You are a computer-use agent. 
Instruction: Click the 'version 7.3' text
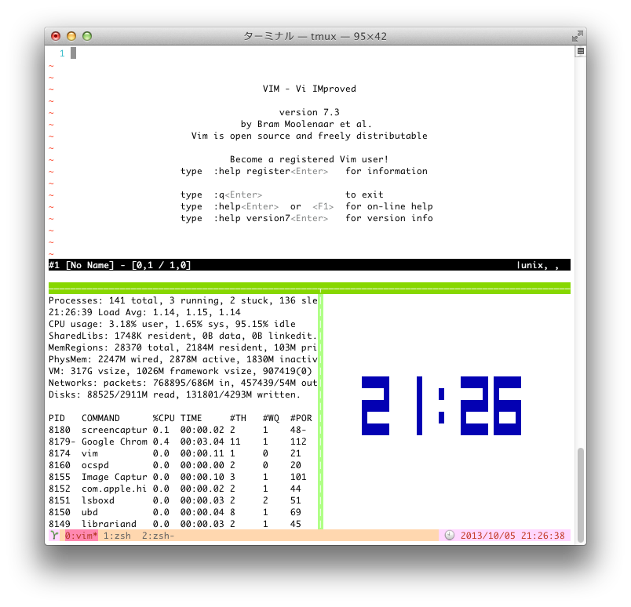(x=309, y=112)
